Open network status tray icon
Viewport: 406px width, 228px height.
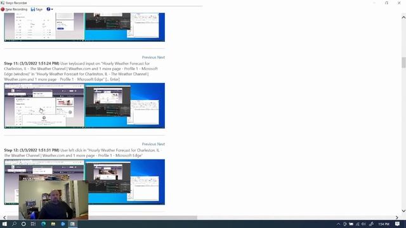pos(358,224)
